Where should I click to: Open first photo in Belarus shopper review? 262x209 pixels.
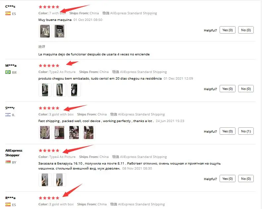[45, 180]
